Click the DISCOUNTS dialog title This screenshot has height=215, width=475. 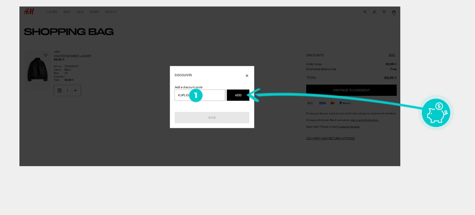pos(183,75)
